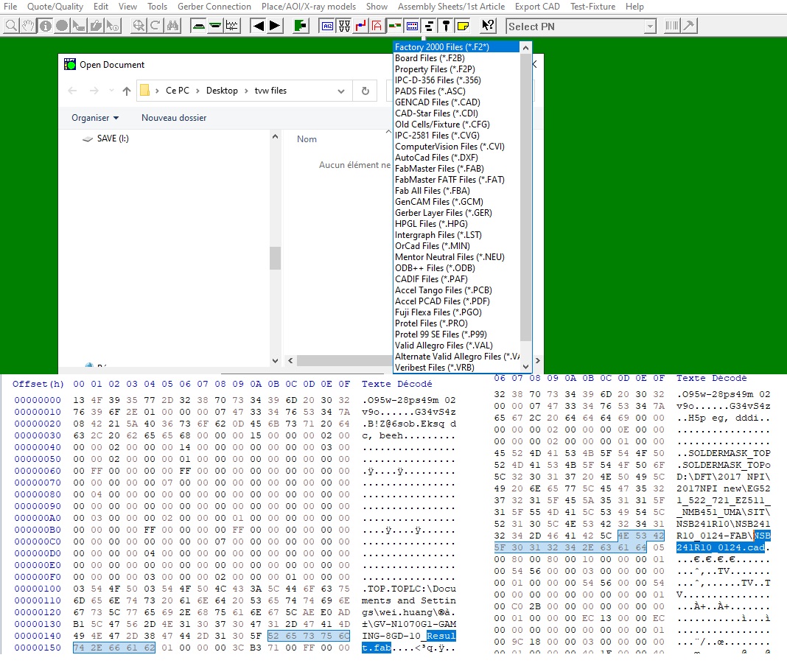Open the Export CAD menu
This screenshot has width=787, height=666.
tap(537, 7)
